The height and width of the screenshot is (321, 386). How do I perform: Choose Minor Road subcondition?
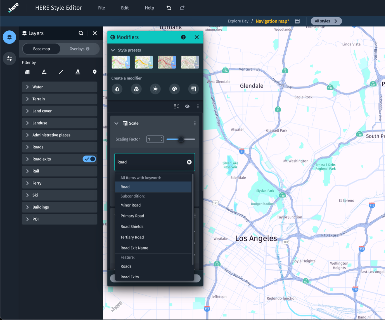(153, 206)
